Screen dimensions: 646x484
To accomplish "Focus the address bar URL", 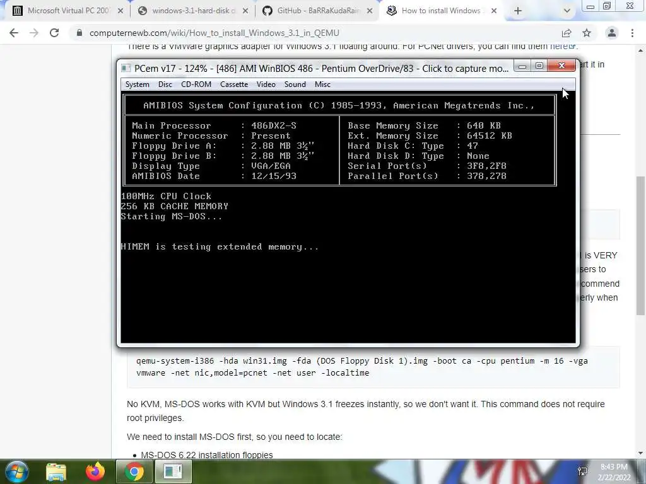I will point(214,33).
